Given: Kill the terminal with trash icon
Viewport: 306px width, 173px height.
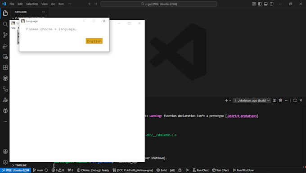Looking at the screenshot, I should tap(280, 100).
